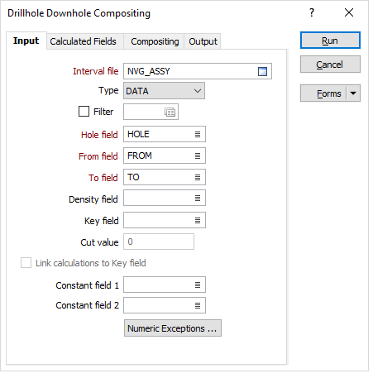The height and width of the screenshot is (378, 373).
Task: Open the To field list icon
Action: coord(198,177)
